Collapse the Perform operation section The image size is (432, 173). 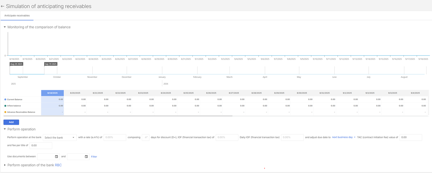(5, 129)
